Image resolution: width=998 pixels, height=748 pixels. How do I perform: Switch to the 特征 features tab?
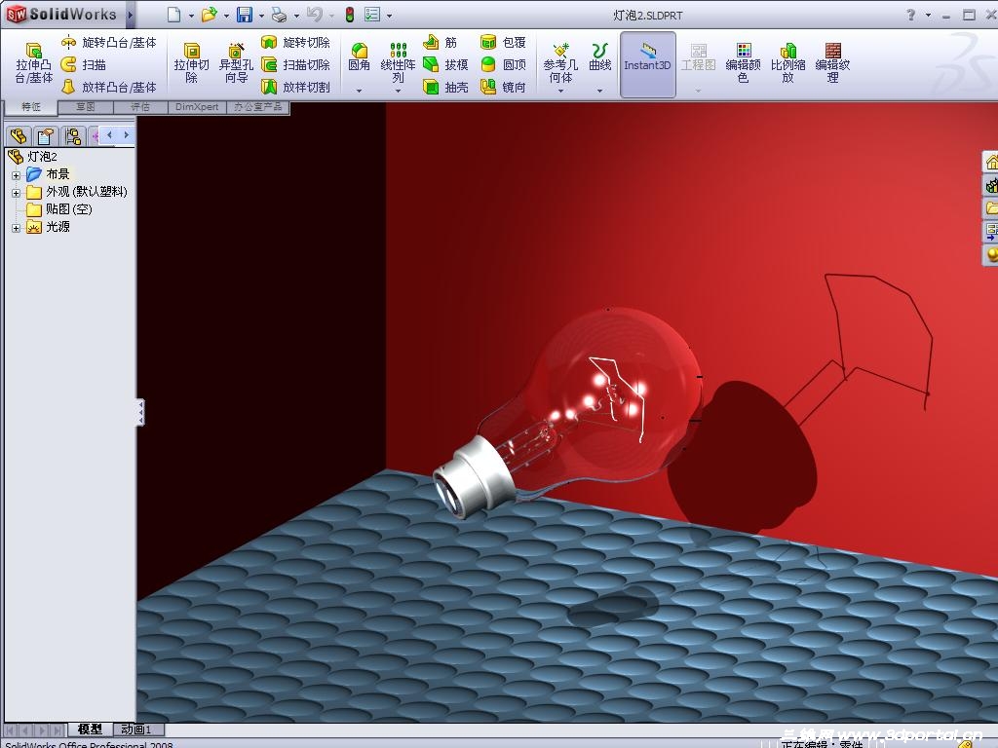click(30, 107)
